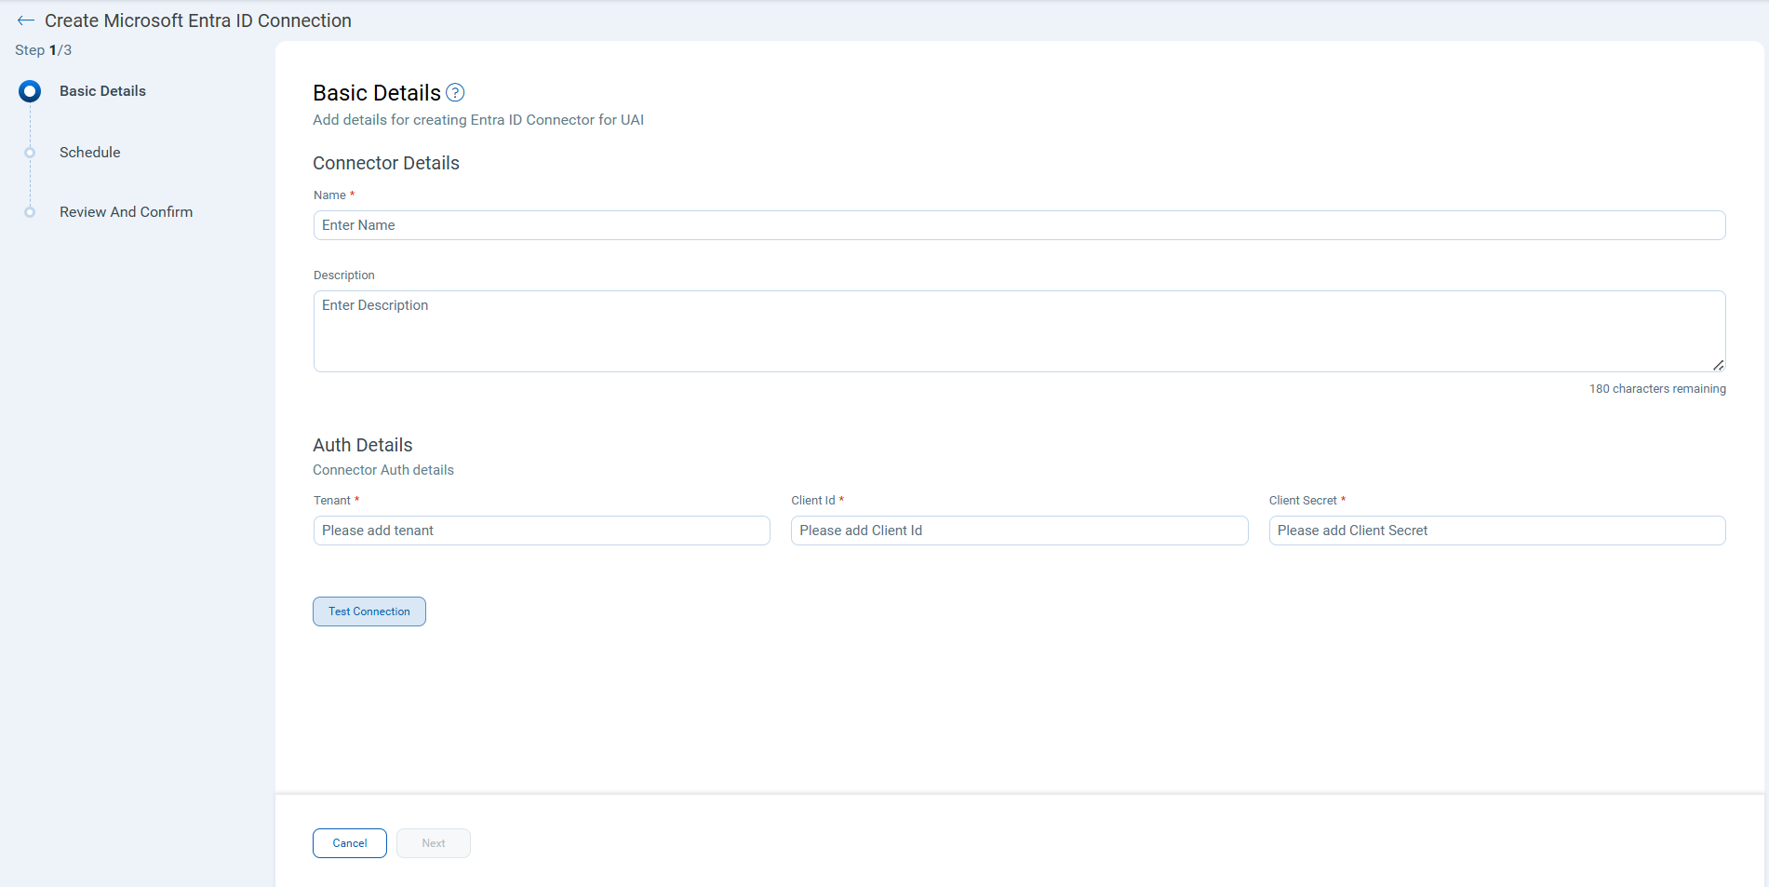
Task: Click the Next button
Action: 434,843
